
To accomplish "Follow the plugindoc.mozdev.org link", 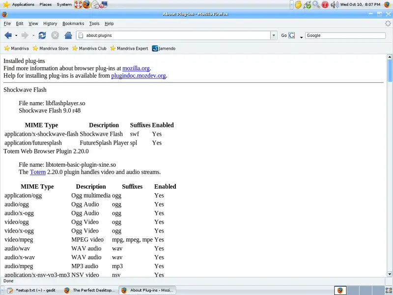I will 139,76.
